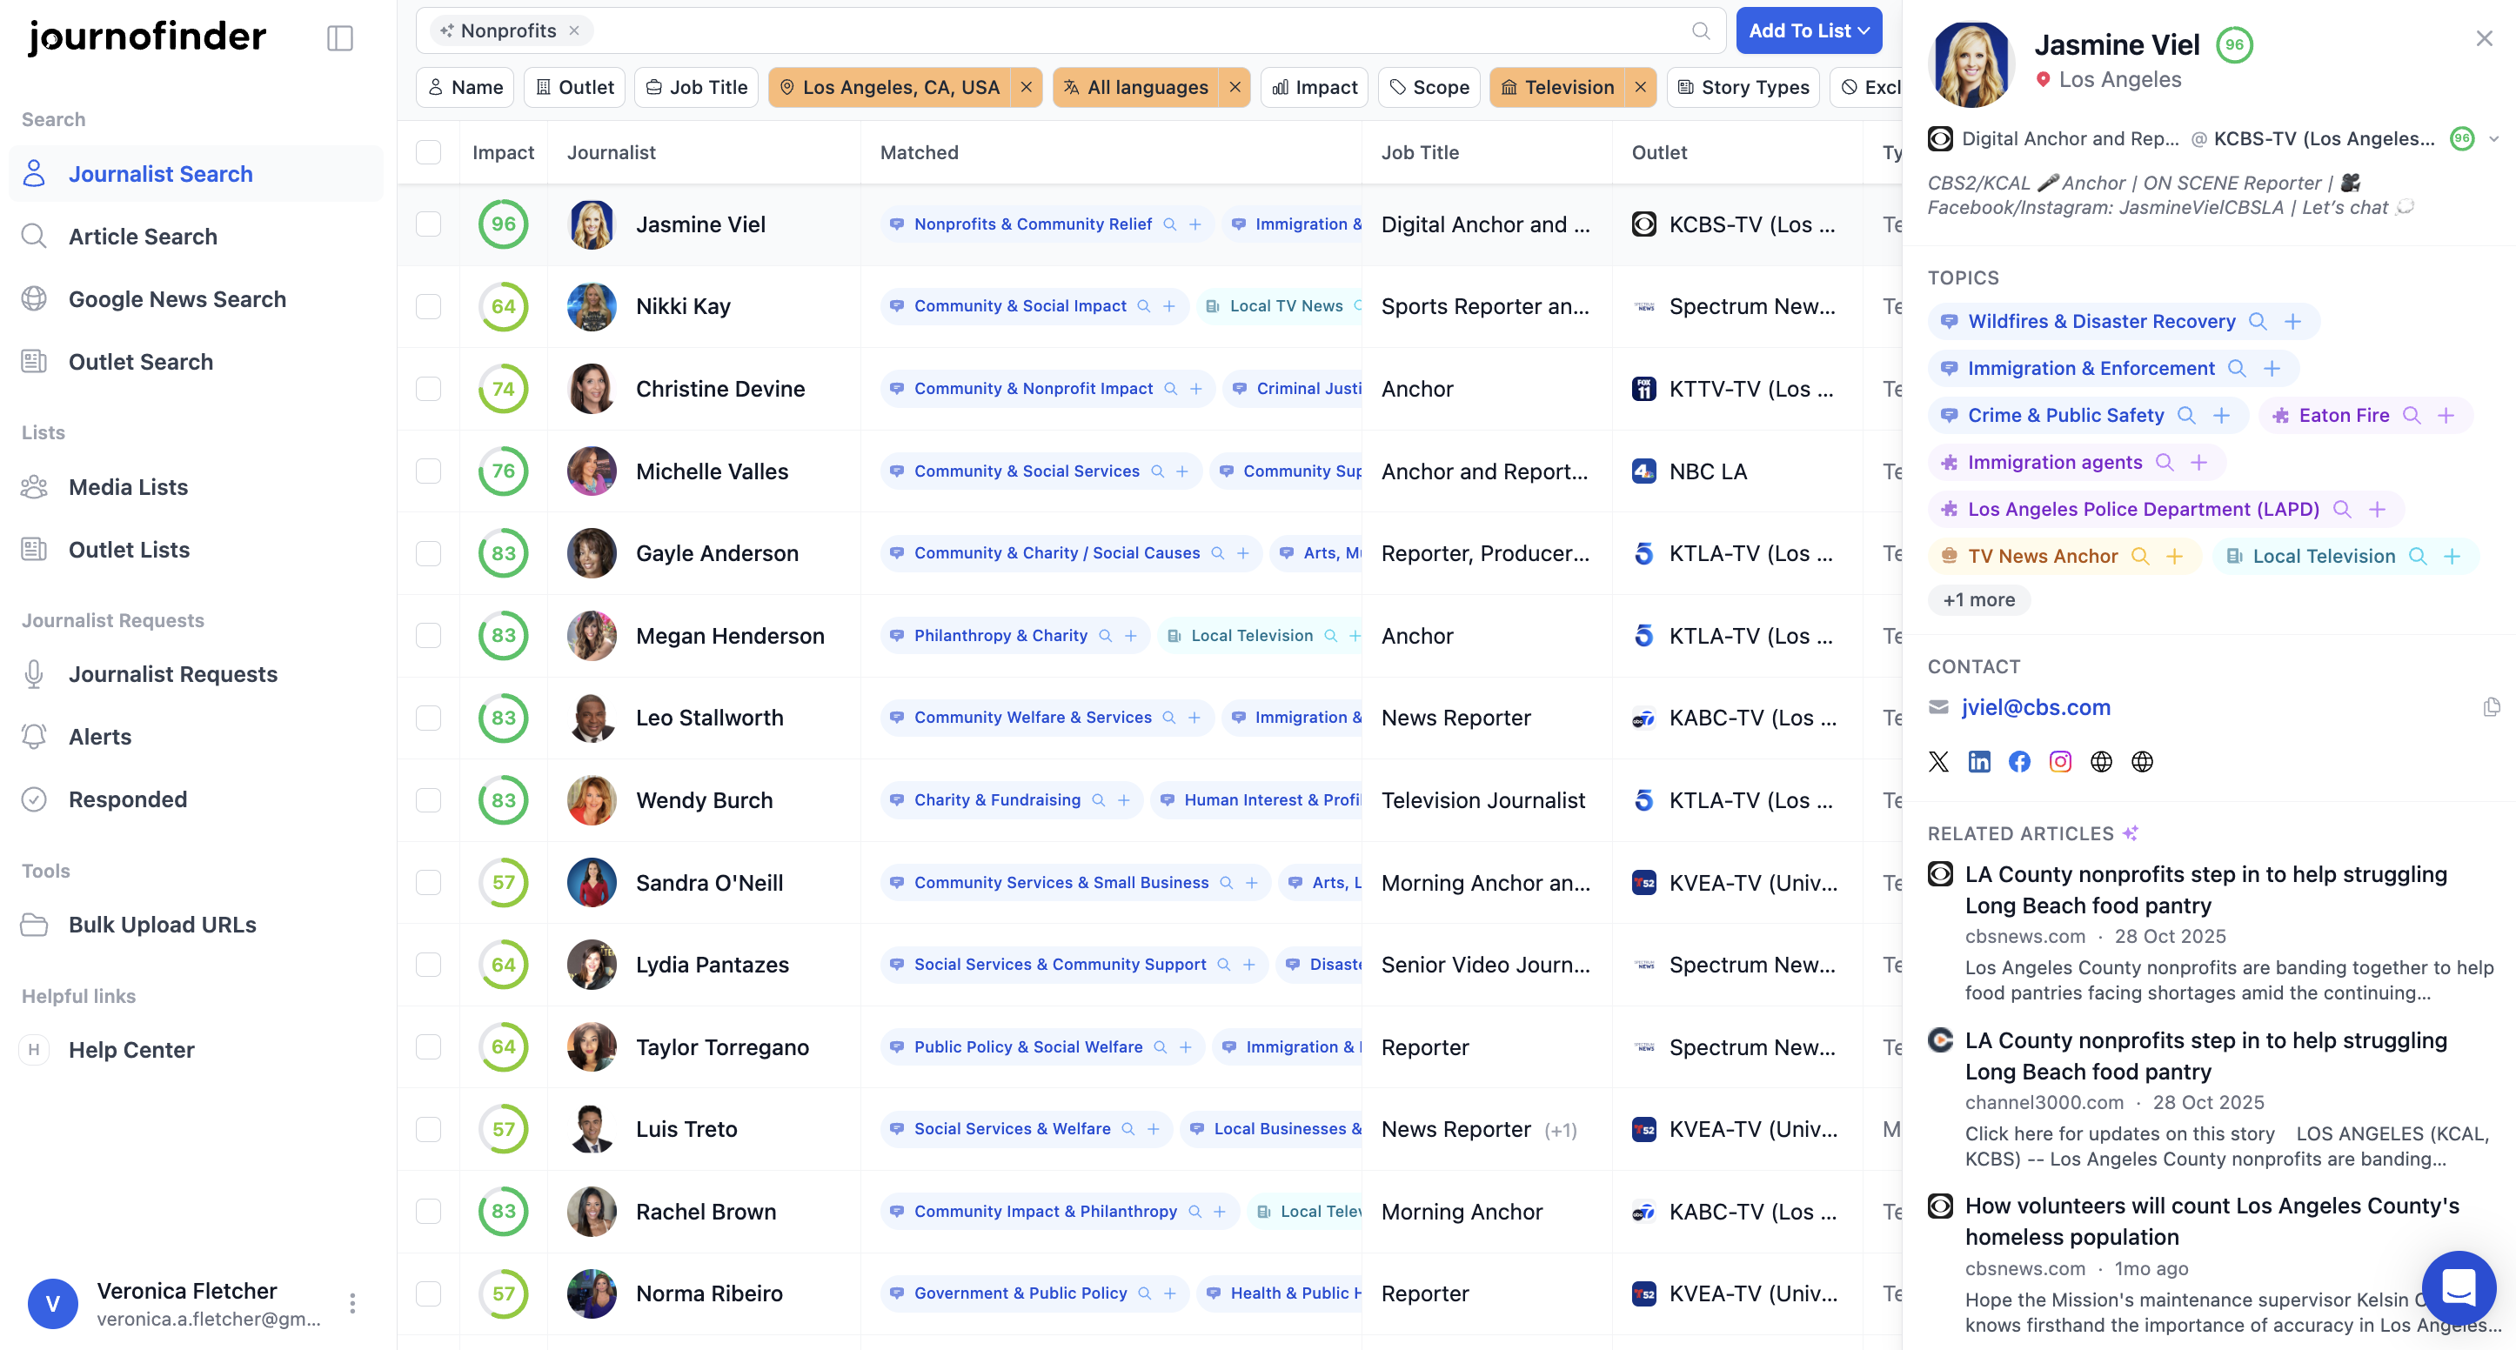Add the Wildfires & Disaster Recovery topic
Image resolution: width=2516 pixels, height=1350 pixels.
2293,321
